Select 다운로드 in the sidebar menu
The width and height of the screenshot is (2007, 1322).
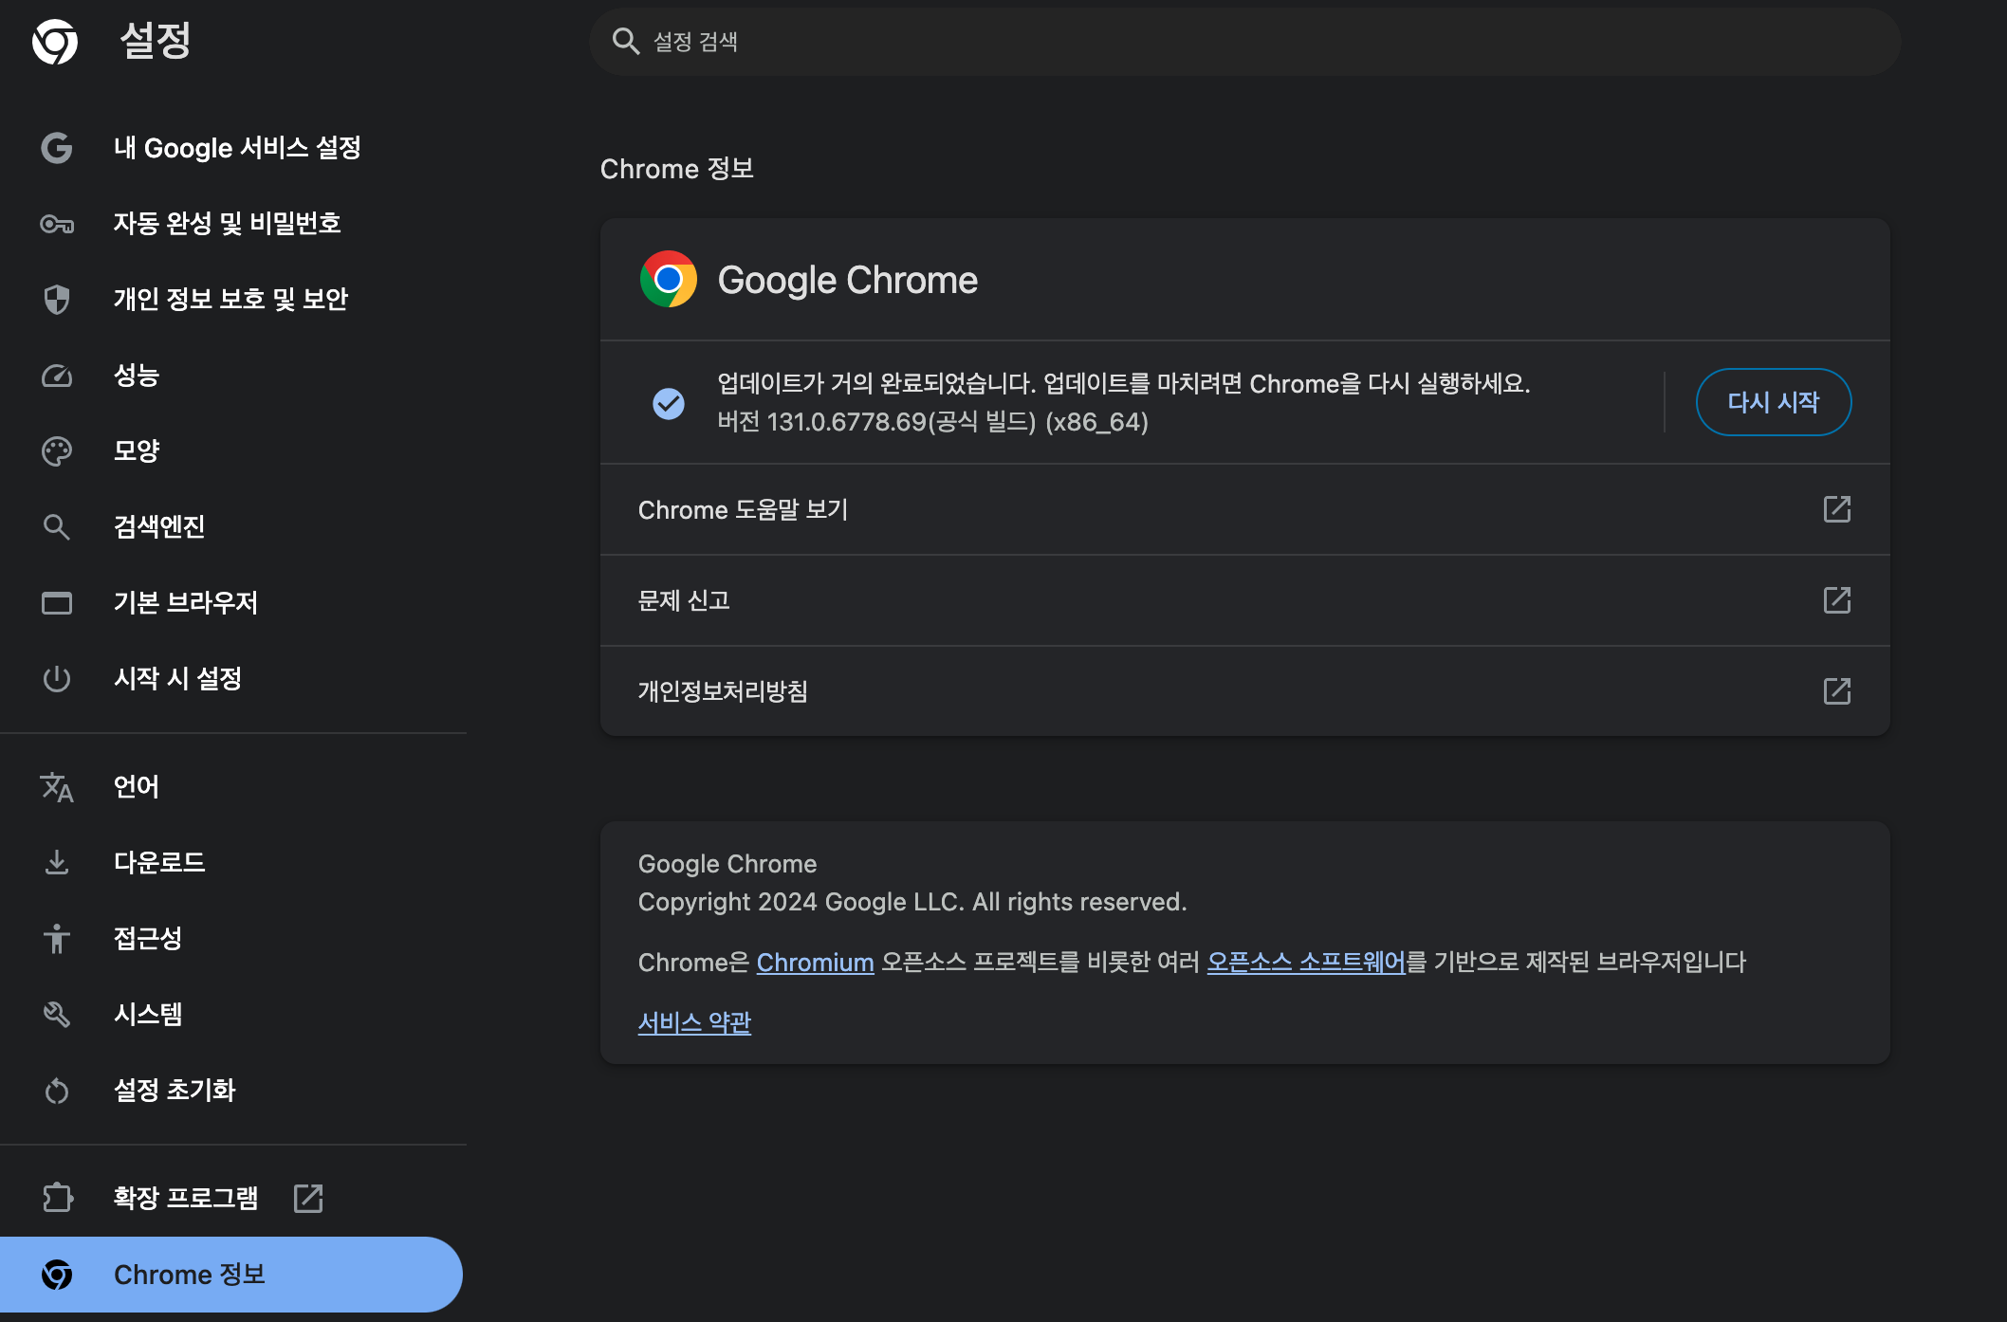click(159, 863)
